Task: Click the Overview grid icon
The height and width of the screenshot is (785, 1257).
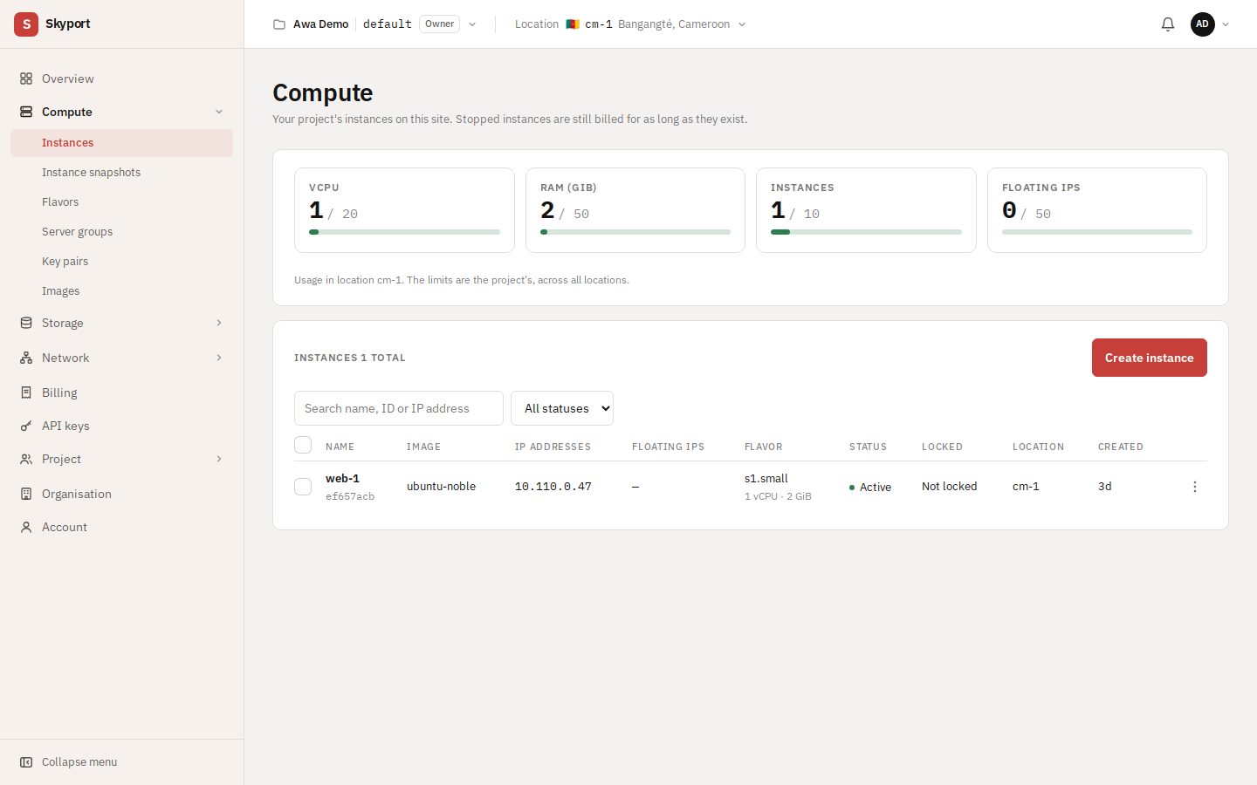Action: [x=26, y=78]
